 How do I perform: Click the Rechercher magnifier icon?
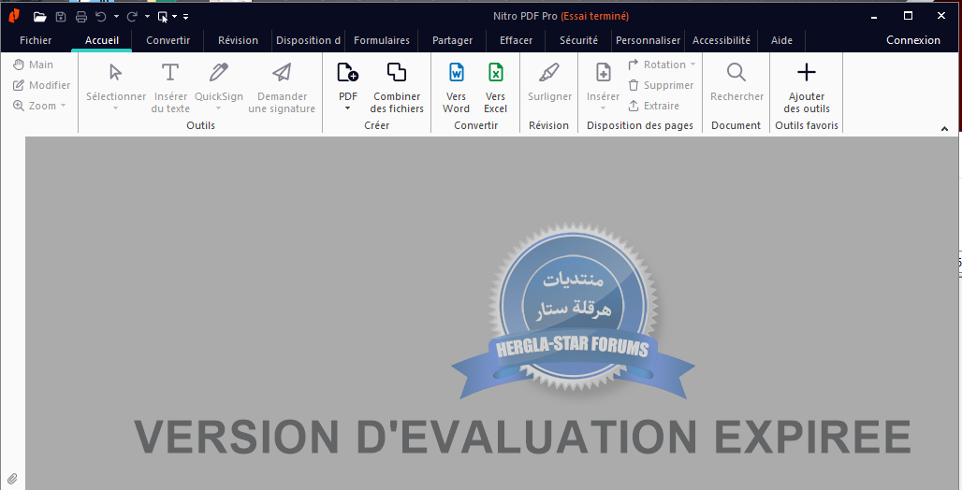click(736, 72)
